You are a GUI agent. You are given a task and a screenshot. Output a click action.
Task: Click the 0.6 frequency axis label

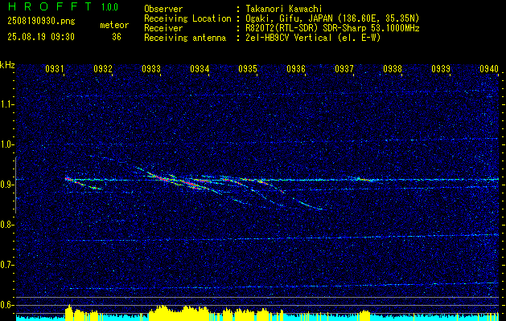pos(7,305)
